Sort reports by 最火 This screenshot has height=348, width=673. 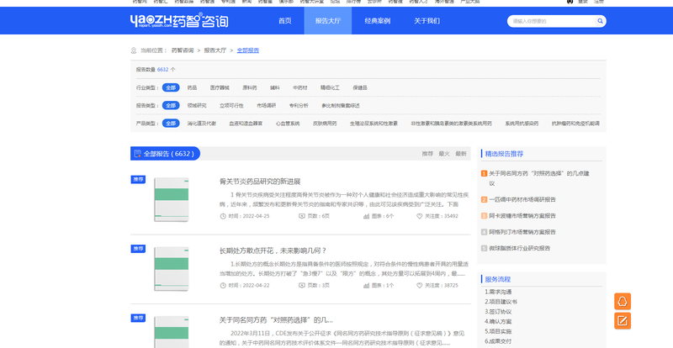(444, 154)
